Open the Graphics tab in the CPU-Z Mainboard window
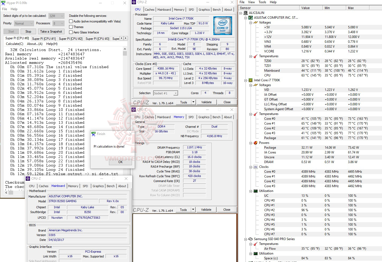 coord(98,186)
